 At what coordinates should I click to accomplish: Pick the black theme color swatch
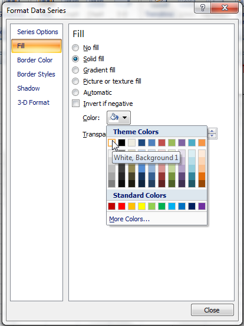[122, 142]
